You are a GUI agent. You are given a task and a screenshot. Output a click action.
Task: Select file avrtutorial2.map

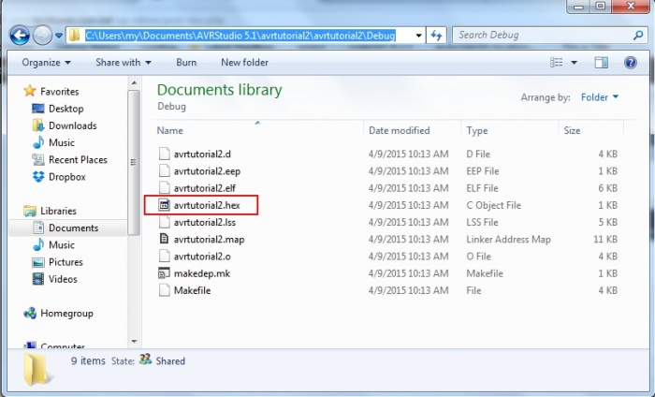[x=209, y=240]
